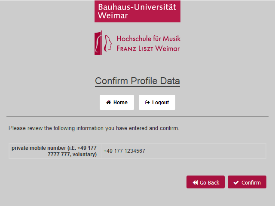Click the Confirm Profile Data heading

click(x=137, y=81)
